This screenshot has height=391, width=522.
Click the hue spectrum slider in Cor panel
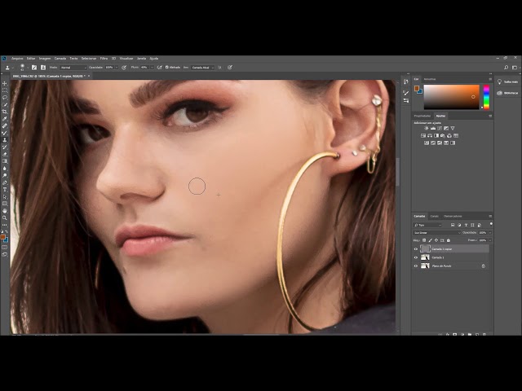tap(486, 97)
